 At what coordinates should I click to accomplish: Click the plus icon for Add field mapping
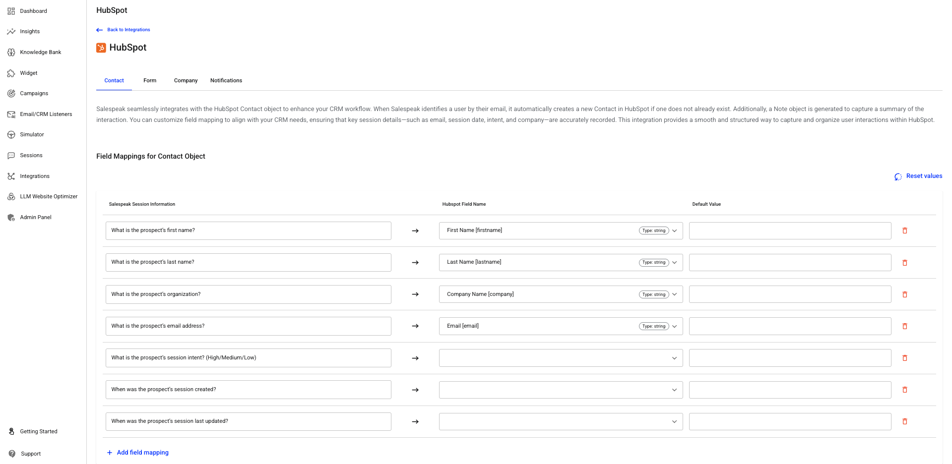click(110, 453)
